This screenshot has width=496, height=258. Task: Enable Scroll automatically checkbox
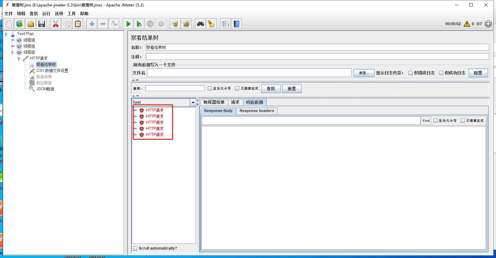tap(135, 248)
